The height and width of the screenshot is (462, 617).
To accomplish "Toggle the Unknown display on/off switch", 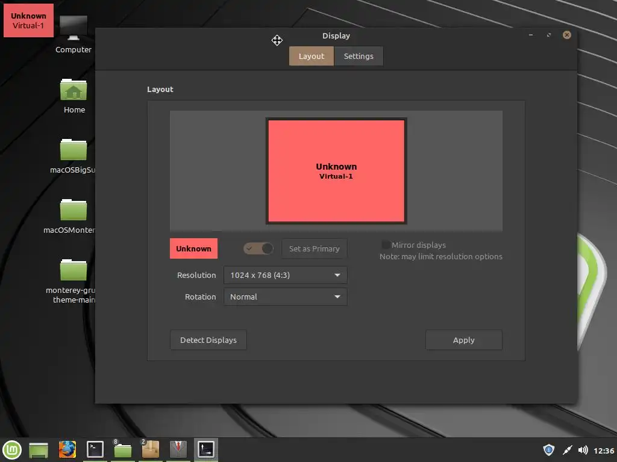I will click(x=258, y=248).
